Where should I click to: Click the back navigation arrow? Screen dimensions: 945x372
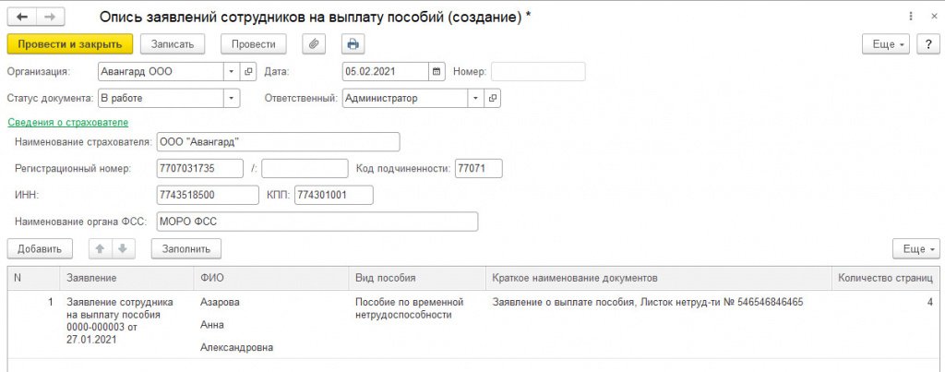[23, 18]
